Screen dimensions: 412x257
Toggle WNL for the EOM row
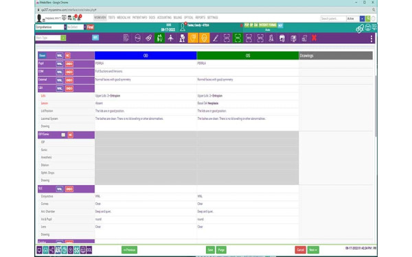pyautogui.click(x=59, y=72)
